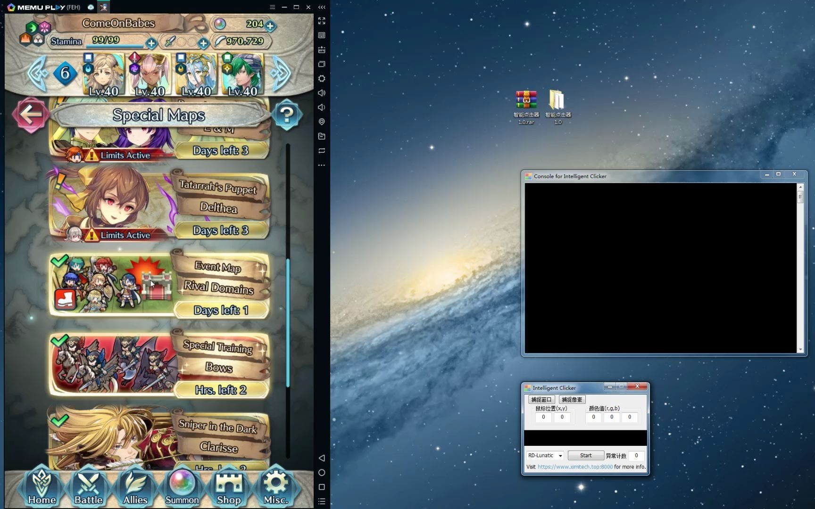Open Misc. from the bottom menu

[276, 486]
